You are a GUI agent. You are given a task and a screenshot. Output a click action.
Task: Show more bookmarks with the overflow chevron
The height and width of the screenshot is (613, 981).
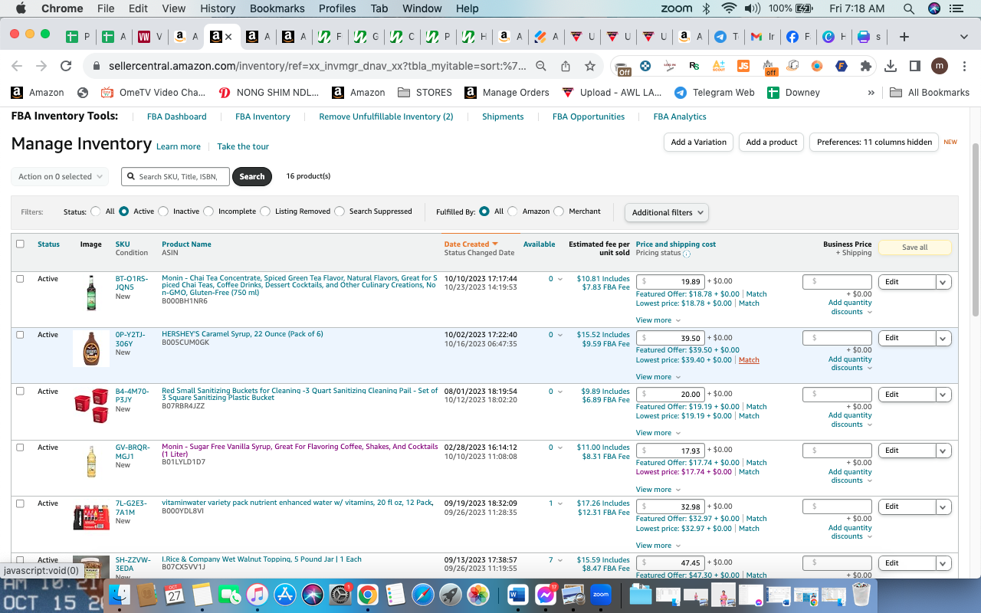pyautogui.click(x=871, y=92)
